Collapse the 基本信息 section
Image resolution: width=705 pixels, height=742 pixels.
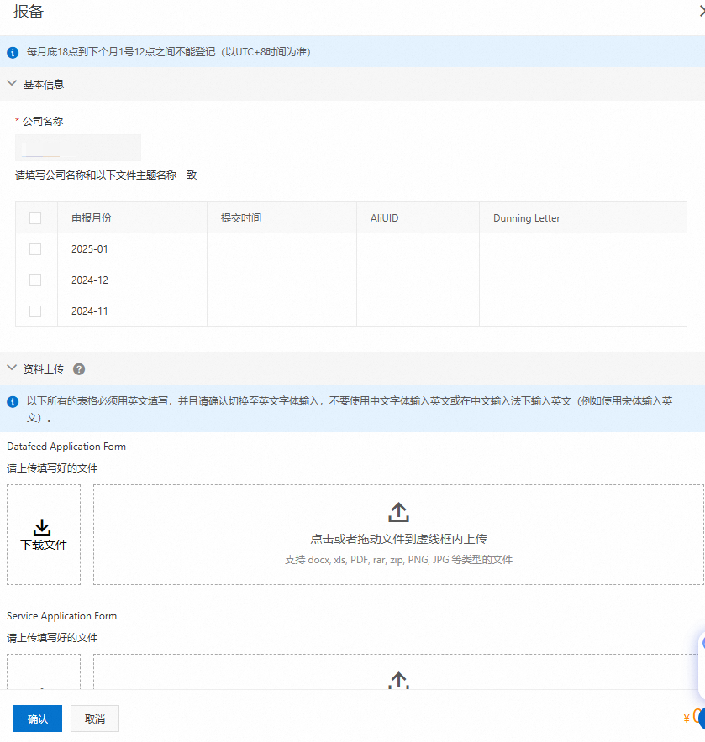pos(12,84)
